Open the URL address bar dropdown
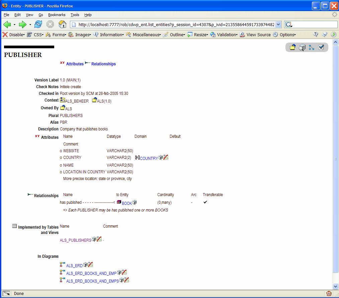Image resolution: width=339 pixels, height=298 pixels. (278, 24)
